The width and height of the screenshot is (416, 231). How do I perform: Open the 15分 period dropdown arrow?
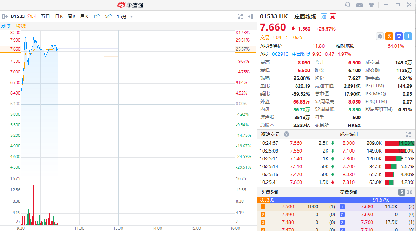coord(131,16)
